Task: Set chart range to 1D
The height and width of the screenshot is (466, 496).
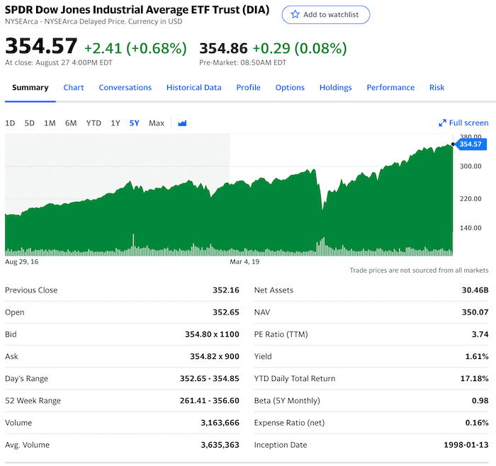Action: (10, 123)
